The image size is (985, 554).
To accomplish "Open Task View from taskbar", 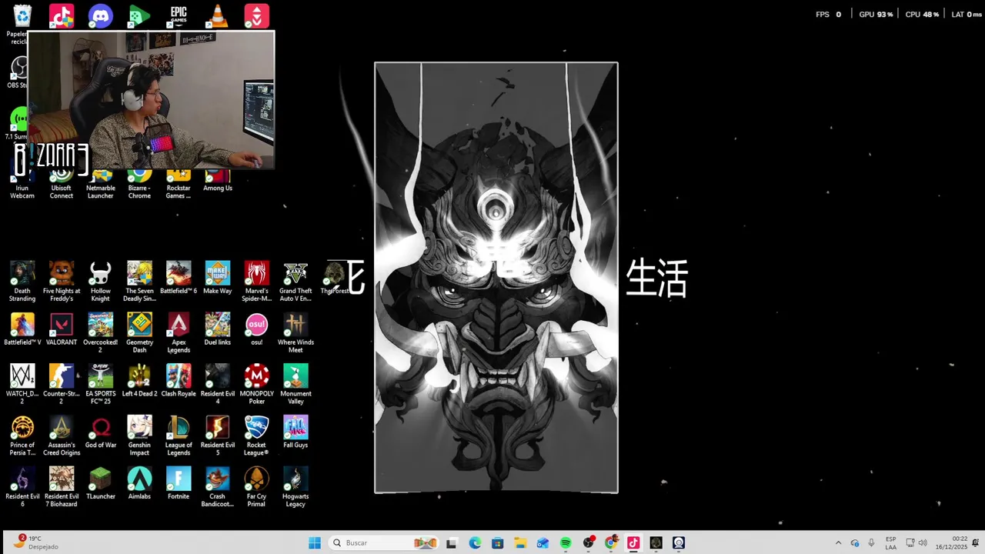I will (x=452, y=543).
